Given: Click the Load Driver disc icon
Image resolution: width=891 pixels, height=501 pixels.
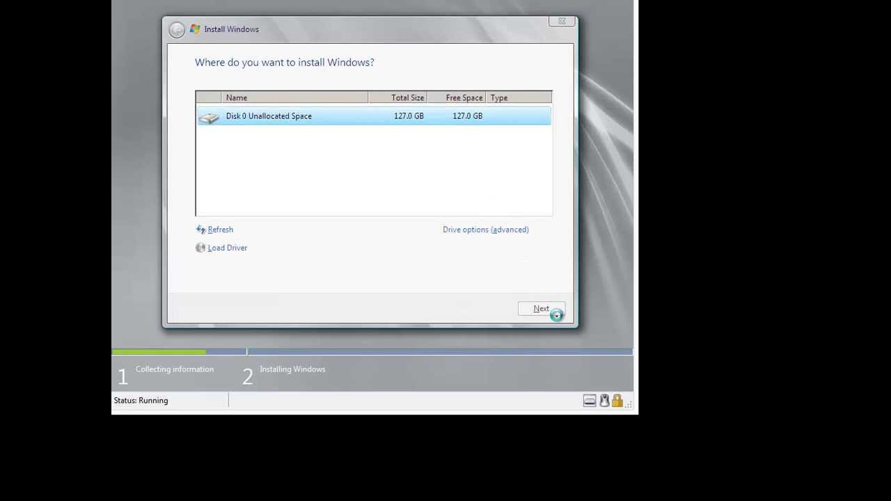Looking at the screenshot, I should tap(200, 248).
